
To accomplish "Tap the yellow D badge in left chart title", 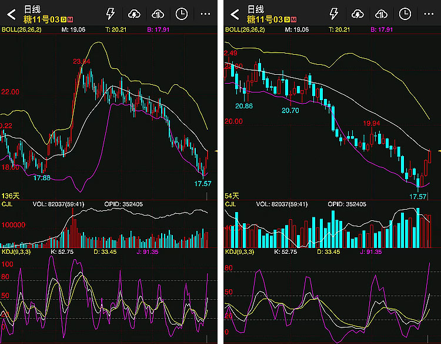I will click(64, 19).
